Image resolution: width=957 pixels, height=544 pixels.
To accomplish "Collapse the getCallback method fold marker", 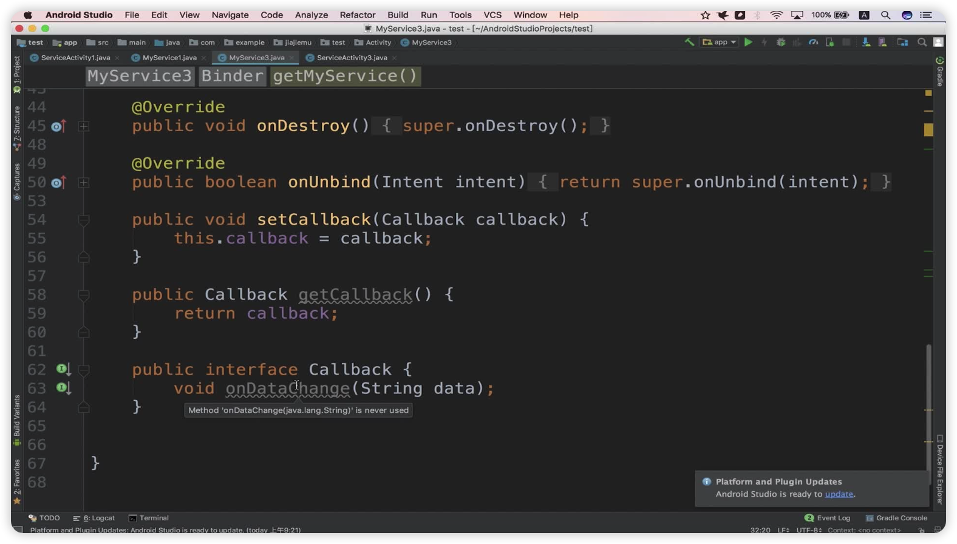I will [x=84, y=295].
